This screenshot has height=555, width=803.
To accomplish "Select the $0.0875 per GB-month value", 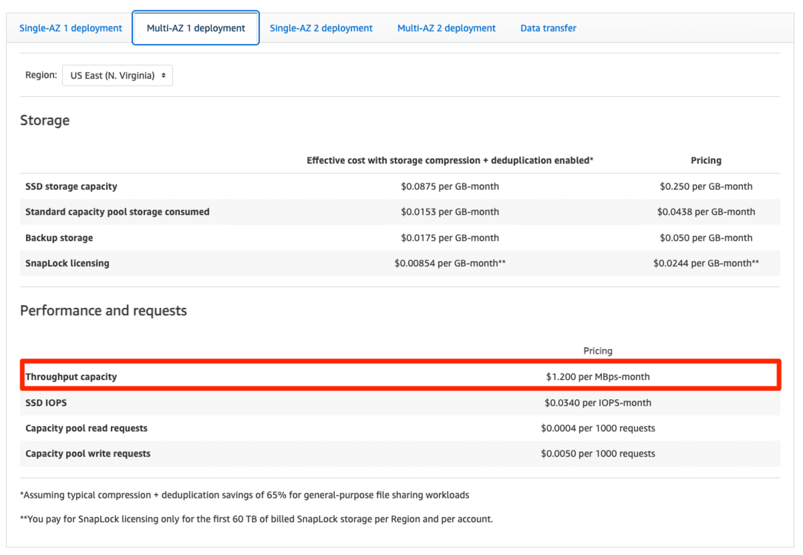I will tap(450, 186).
